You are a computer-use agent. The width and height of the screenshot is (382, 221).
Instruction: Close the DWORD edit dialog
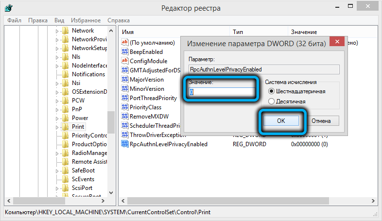click(337, 41)
